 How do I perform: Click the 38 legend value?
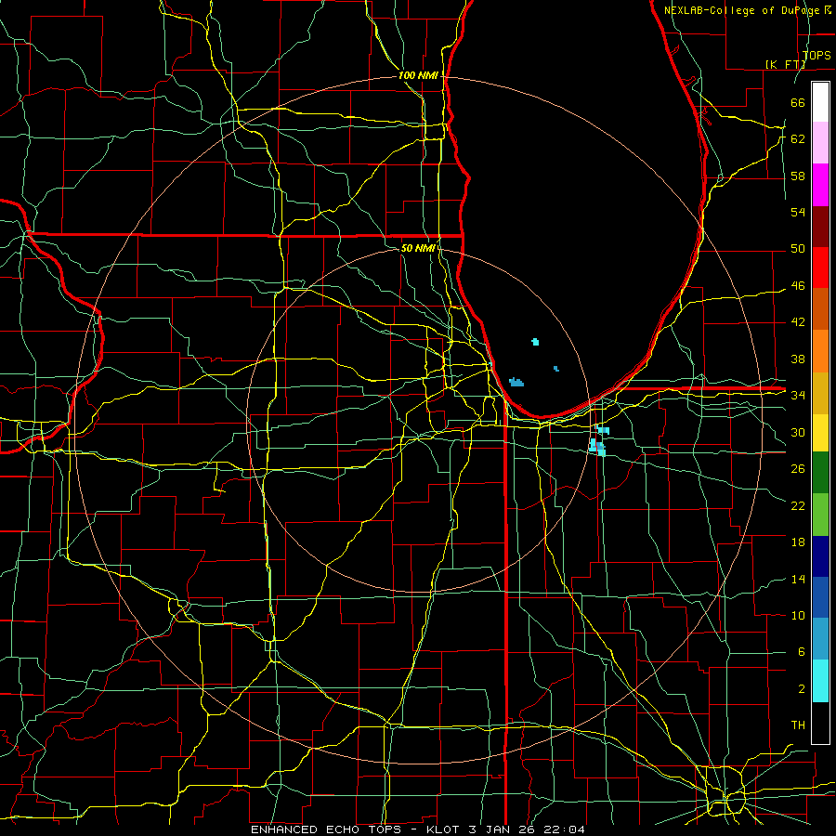[798, 359]
